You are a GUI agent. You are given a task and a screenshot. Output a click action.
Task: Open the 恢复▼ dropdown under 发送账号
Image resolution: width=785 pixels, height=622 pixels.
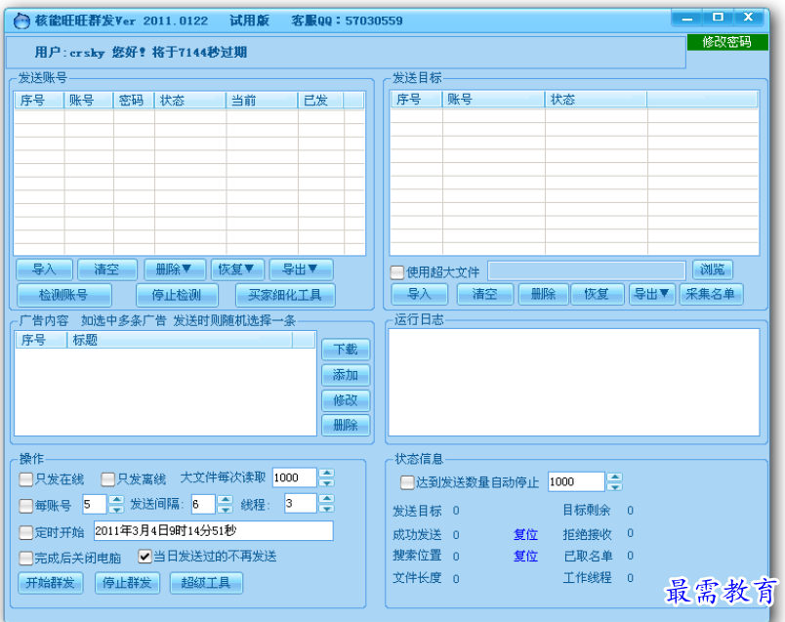[236, 270]
